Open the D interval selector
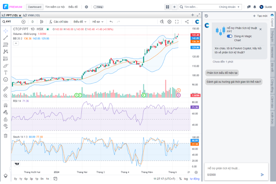 [33, 22]
